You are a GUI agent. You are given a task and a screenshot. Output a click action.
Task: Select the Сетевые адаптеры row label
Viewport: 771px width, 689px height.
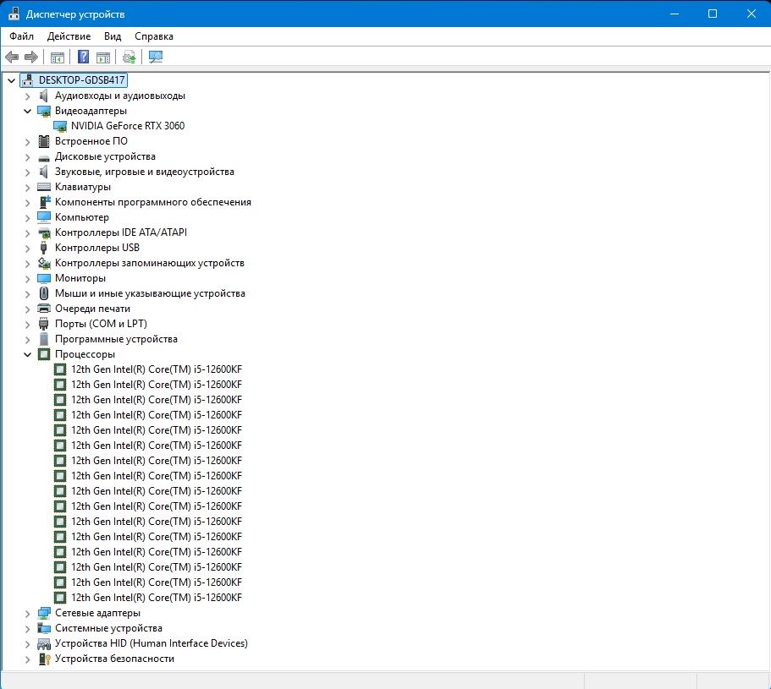98,613
